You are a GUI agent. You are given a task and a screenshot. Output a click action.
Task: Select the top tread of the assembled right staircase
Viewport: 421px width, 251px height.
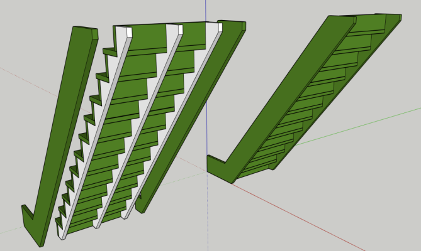[370, 25]
